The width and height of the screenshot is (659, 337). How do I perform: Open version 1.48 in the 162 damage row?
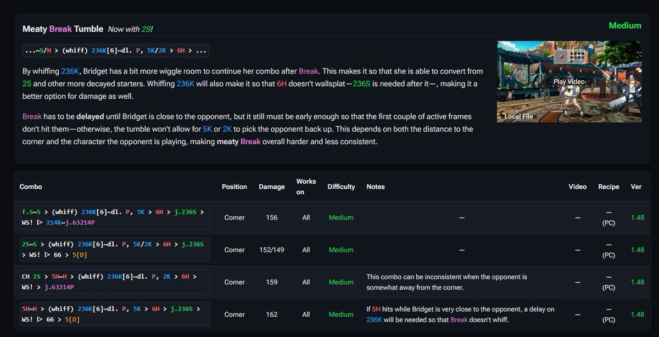click(x=638, y=314)
